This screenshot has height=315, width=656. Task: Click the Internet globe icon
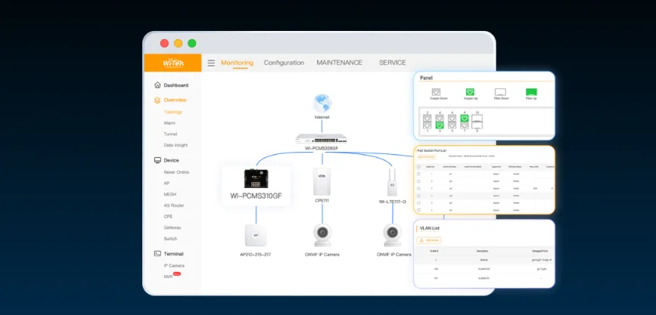point(322,103)
